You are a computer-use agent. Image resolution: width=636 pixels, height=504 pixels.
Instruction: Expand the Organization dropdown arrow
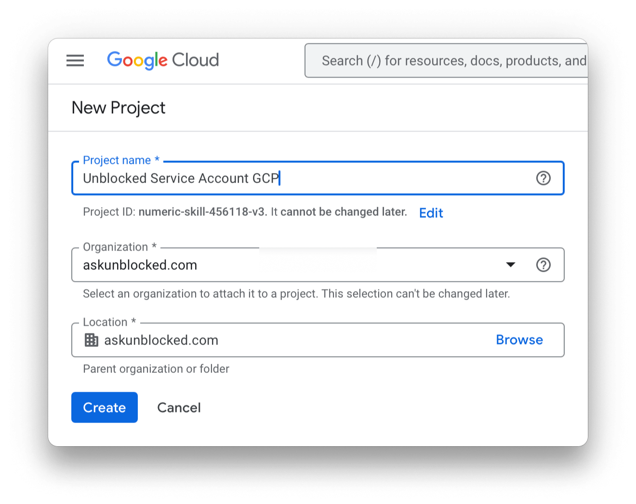click(511, 265)
